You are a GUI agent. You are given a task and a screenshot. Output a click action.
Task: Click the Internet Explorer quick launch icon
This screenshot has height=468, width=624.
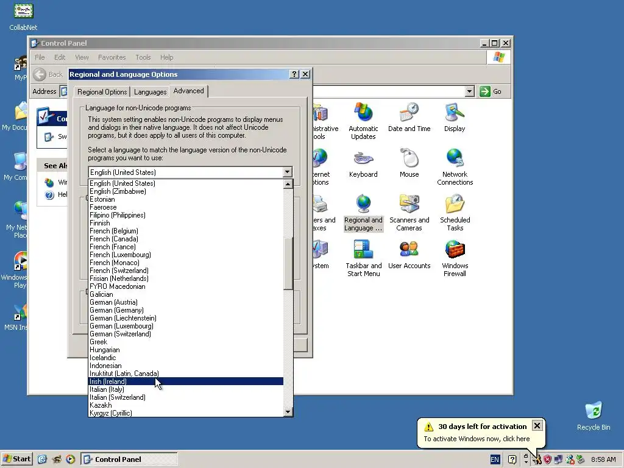[x=42, y=459]
